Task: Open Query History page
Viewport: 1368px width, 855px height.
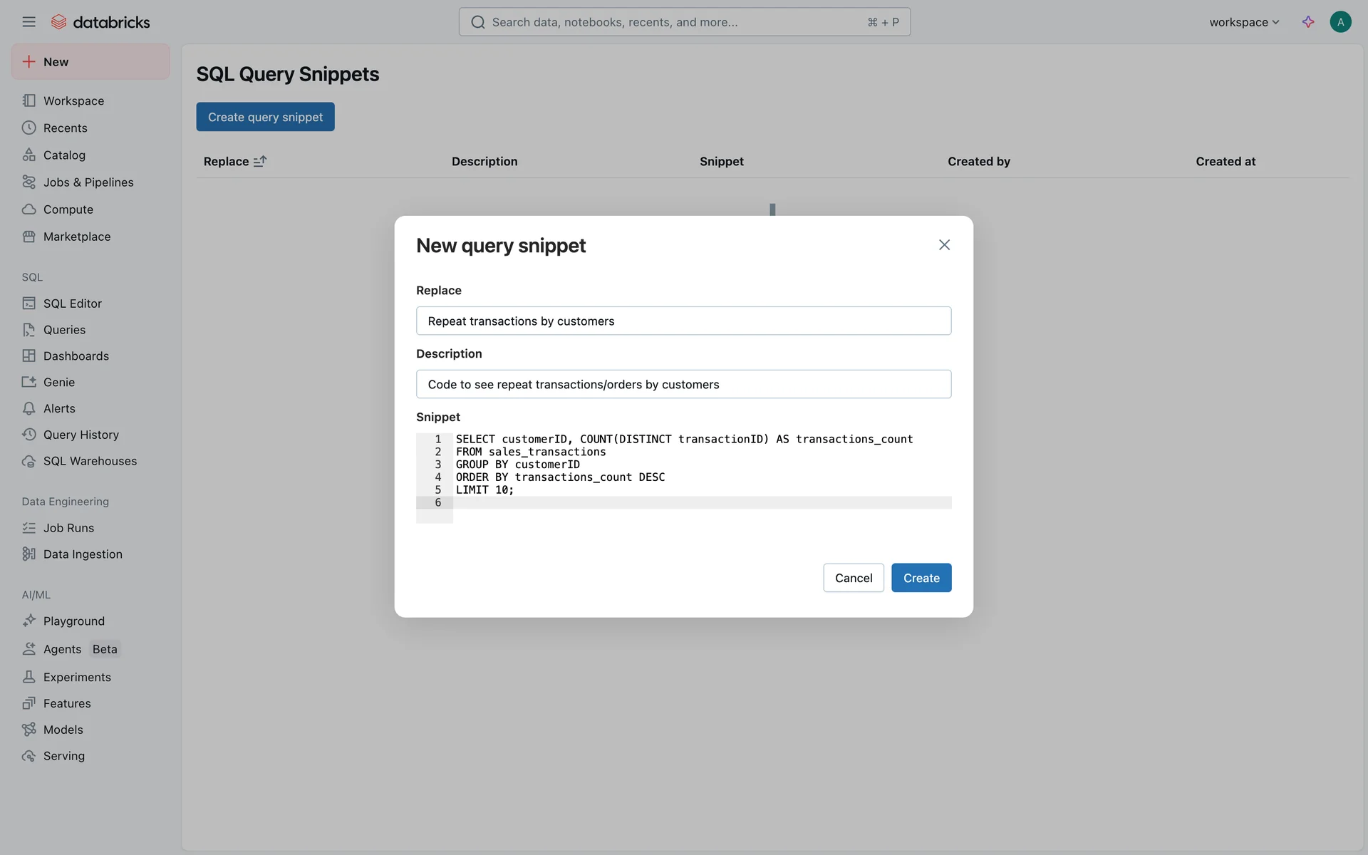Action: point(81,435)
